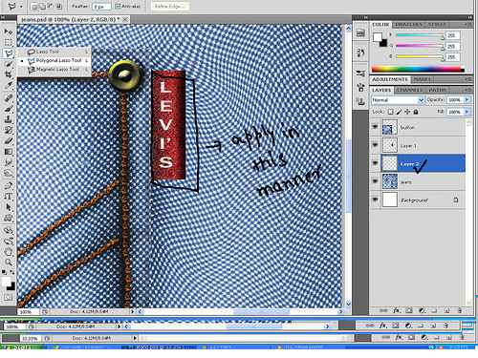The image size is (478, 358).
Task: Toggle lock transparent pixels
Action: [x=390, y=112]
